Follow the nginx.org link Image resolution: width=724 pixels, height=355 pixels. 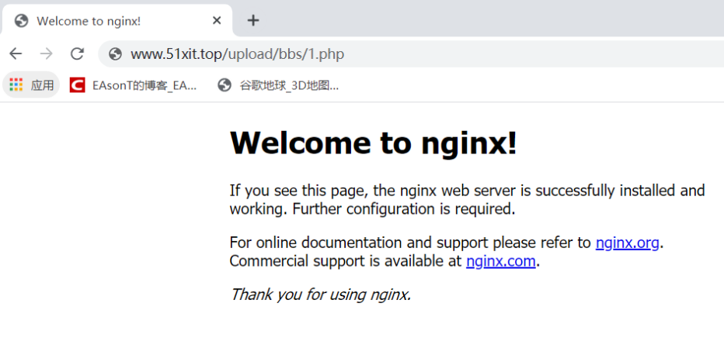[x=627, y=242]
